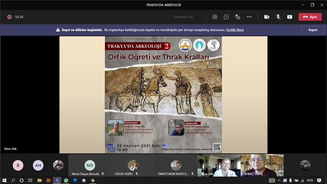The width and height of the screenshot is (327, 184).
Task: Open the meeting chat
Action: pos(226,17)
